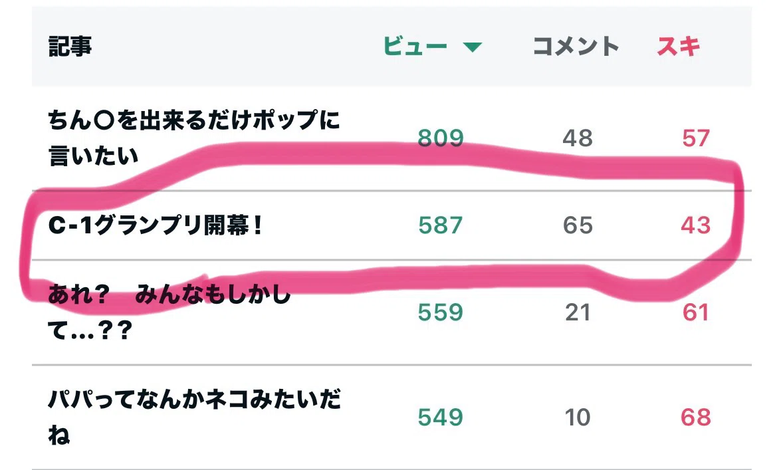The width and height of the screenshot is (783, 470).
Task: Click the 57 likes count
Action: click(x=696, y=138)
